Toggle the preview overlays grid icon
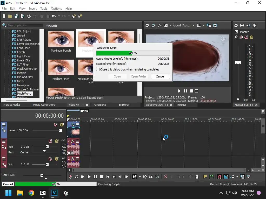The image size is (266, 199). pyautogui.click(x=199, y=25)
